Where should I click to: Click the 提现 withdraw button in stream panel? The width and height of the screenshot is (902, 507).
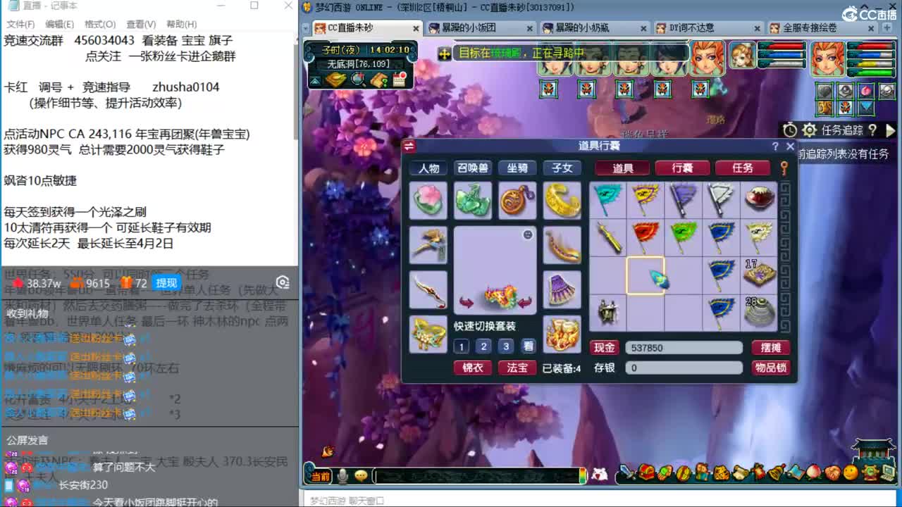click(166, 283)
